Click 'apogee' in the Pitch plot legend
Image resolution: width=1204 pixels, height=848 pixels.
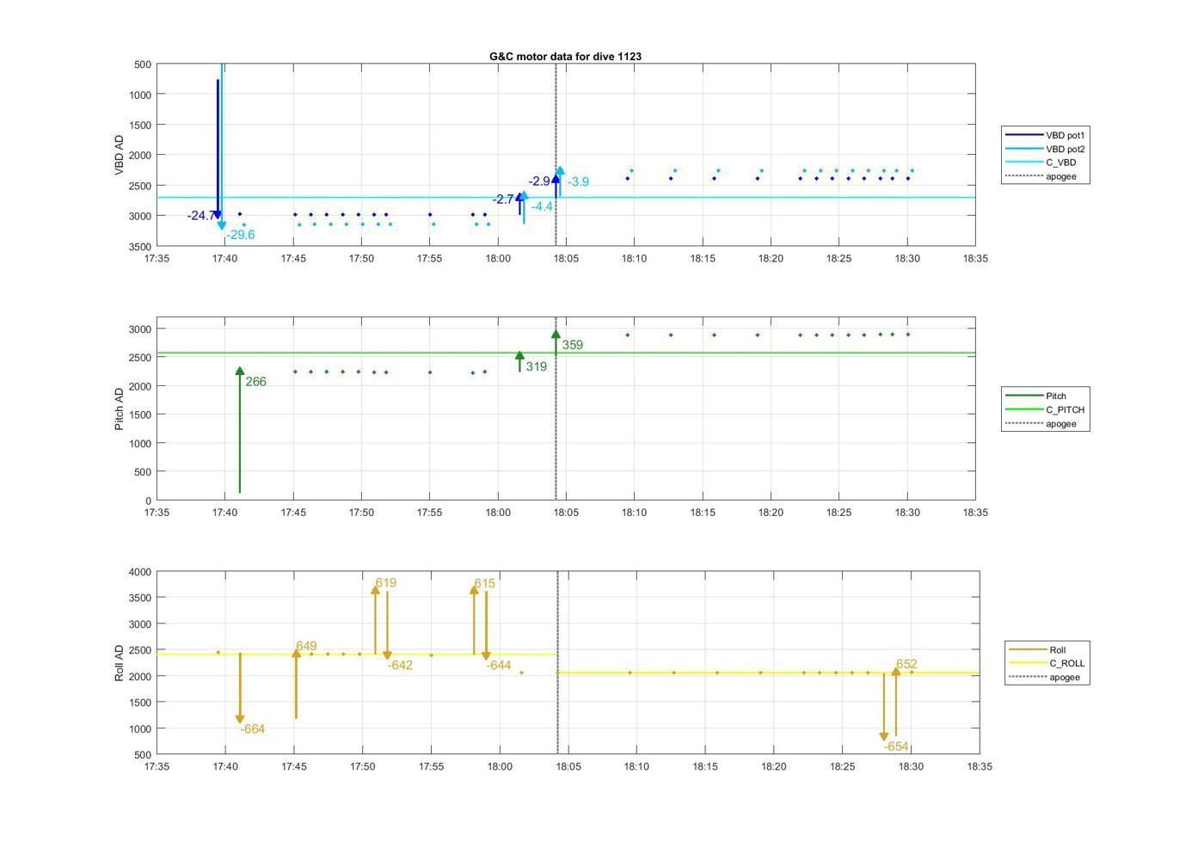tap(1041, 423)
